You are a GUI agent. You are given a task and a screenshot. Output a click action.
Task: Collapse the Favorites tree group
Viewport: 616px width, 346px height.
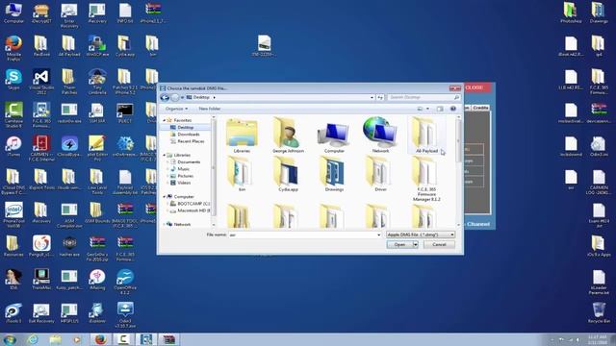coord(165,120)
